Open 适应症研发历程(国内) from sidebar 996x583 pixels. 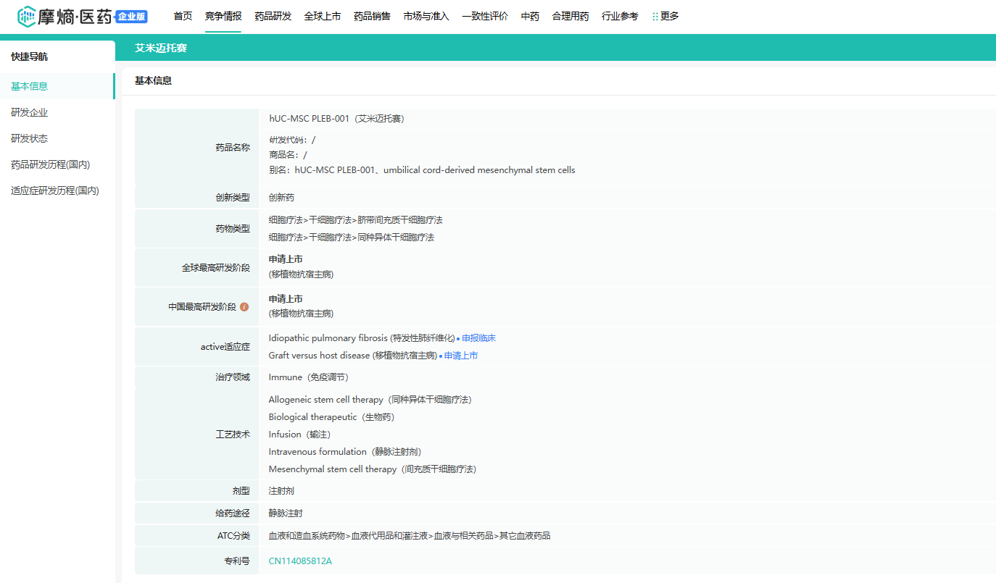[55, 190]
